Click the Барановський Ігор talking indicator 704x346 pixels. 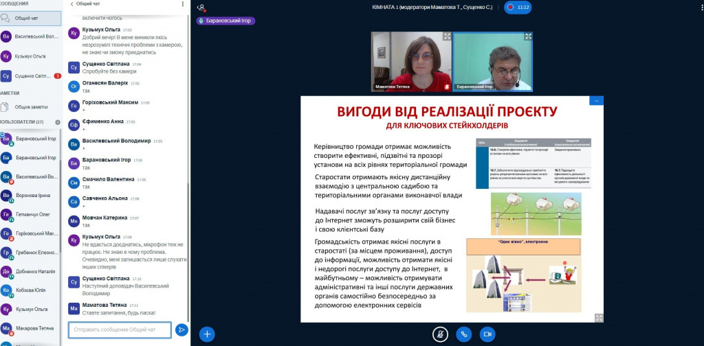pos(226,21)
